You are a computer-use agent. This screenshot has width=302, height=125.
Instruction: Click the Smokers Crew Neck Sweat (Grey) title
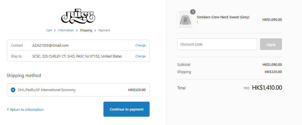(223, 17)
